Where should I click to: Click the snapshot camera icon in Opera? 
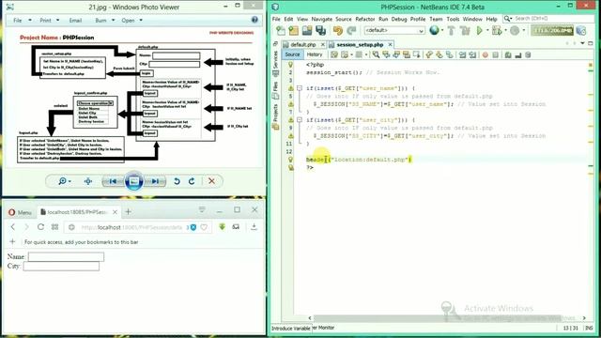coord(236,227)
